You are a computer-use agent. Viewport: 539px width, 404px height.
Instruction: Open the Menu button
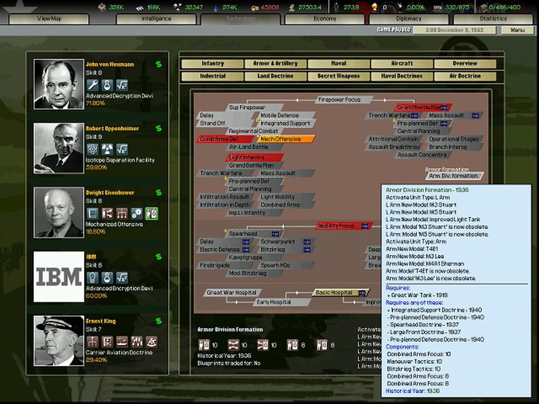[x=518, y=30]
